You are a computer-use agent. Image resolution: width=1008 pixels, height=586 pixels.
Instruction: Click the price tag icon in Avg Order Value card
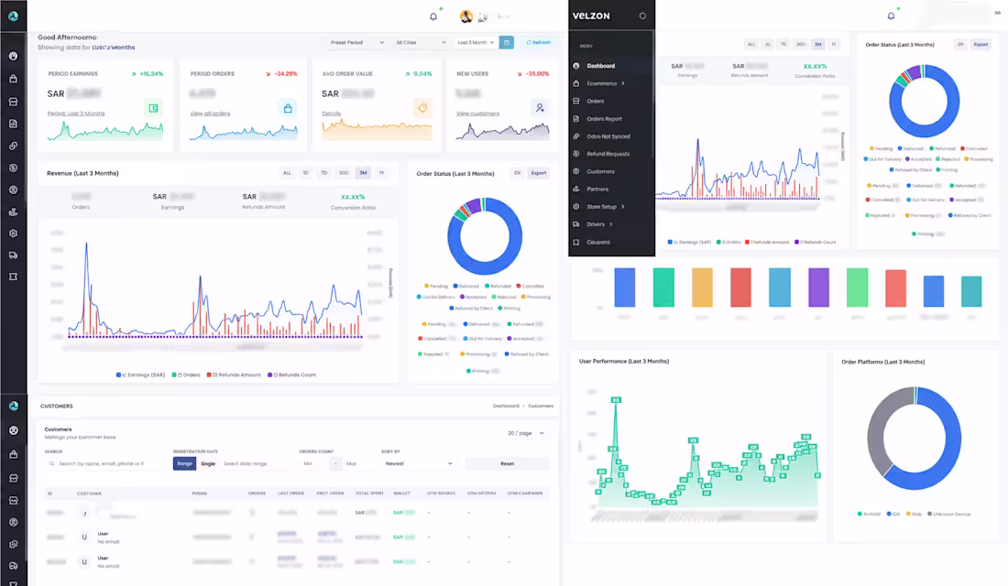(x=422, y=108)
